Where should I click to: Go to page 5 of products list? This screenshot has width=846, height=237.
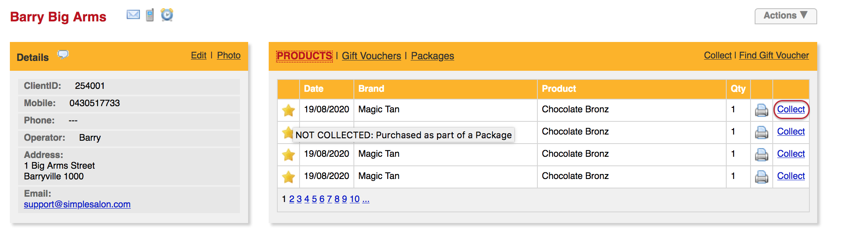[314, 199]
